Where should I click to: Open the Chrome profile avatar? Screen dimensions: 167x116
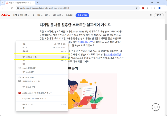click(159, 8)
